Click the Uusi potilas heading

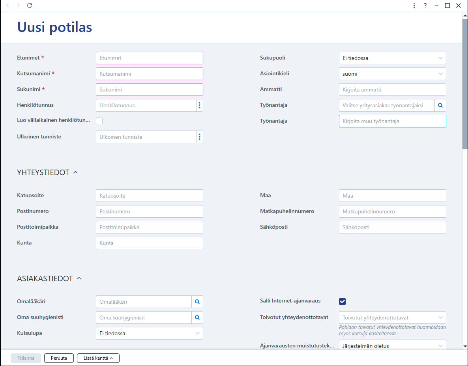pos(54,27)
